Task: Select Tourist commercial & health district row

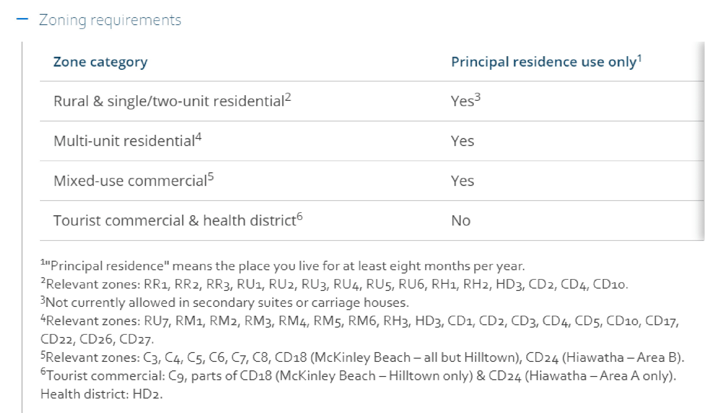Action: click(x=372, y=221)
